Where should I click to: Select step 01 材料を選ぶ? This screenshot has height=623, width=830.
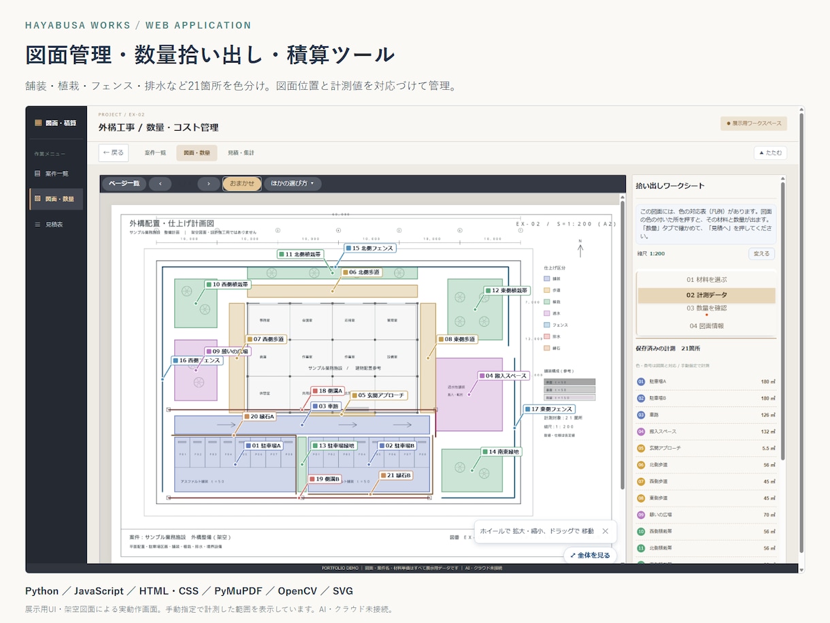(x=707, y=280)
